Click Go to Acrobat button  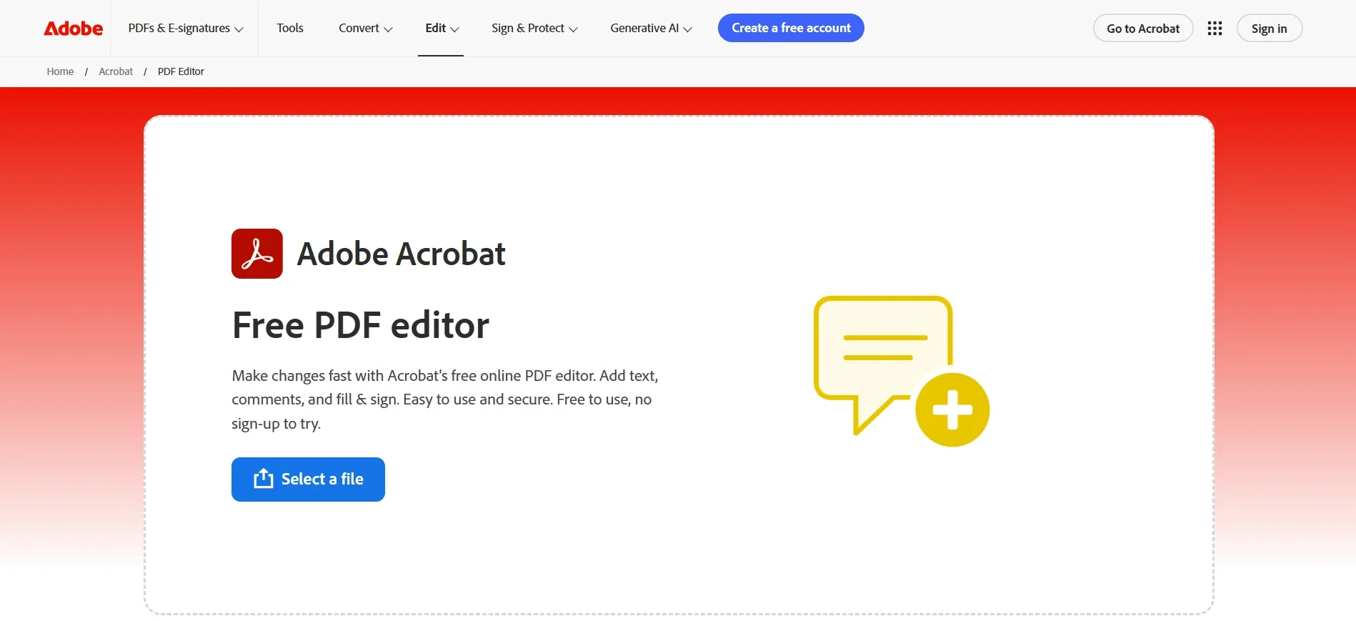click(1143, 29)
